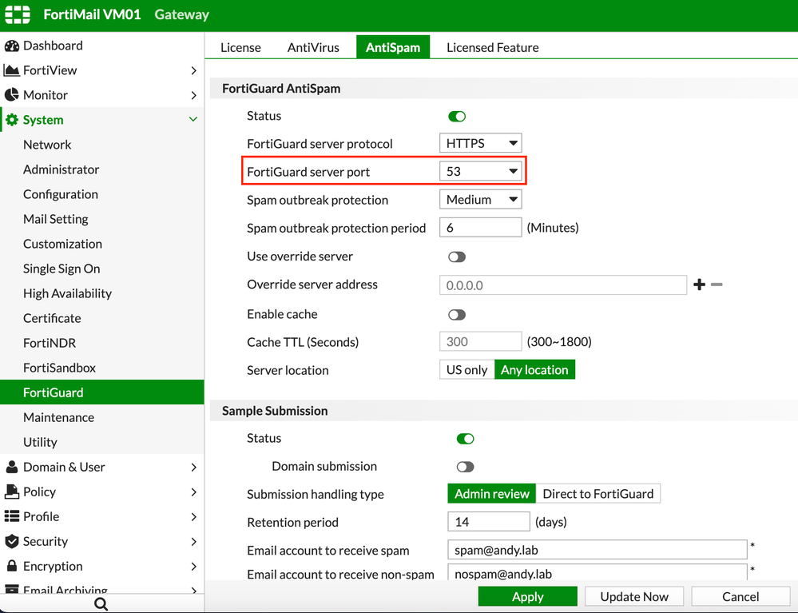Screen dimensions: 798x613
Task: Open FortiGuard server port dropdown
Action: tap(480, 171)
